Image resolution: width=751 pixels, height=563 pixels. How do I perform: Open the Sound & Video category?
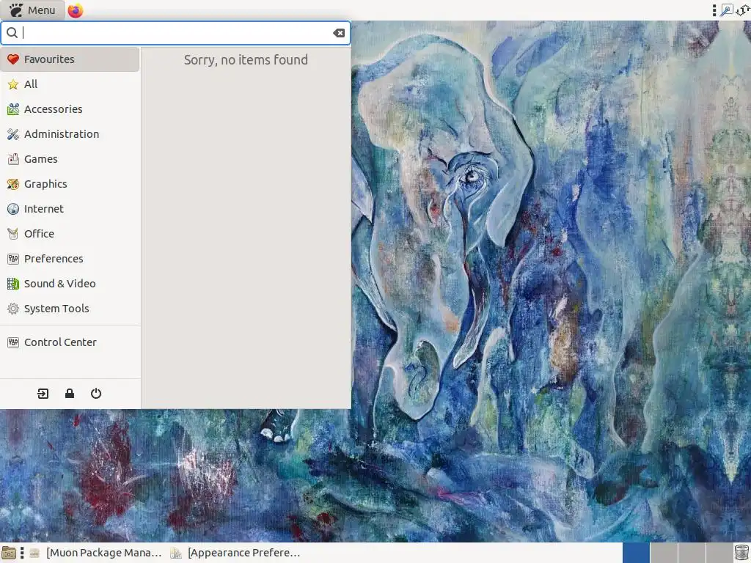(x=70, y=284)
